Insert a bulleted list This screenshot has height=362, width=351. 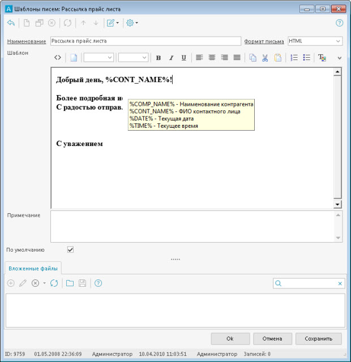coord(306,58)
